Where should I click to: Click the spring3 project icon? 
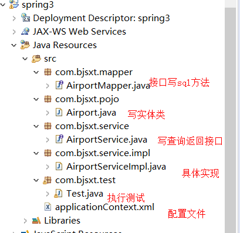pos(14,4)
